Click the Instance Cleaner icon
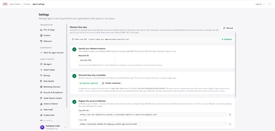The width and height of the screenshot is (275, 131). [41, 104]
